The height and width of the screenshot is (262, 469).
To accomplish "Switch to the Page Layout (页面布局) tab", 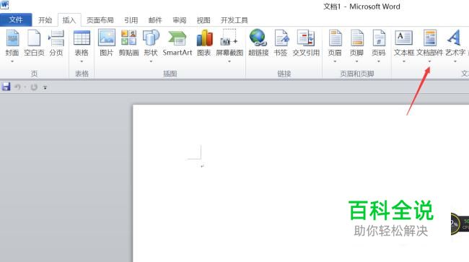I will pos(100,20).
